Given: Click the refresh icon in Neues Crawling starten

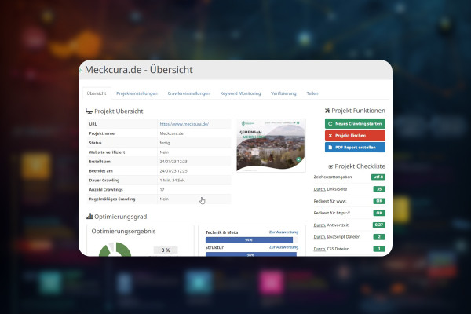Looking at the screenshot, I should coord(330,123).
